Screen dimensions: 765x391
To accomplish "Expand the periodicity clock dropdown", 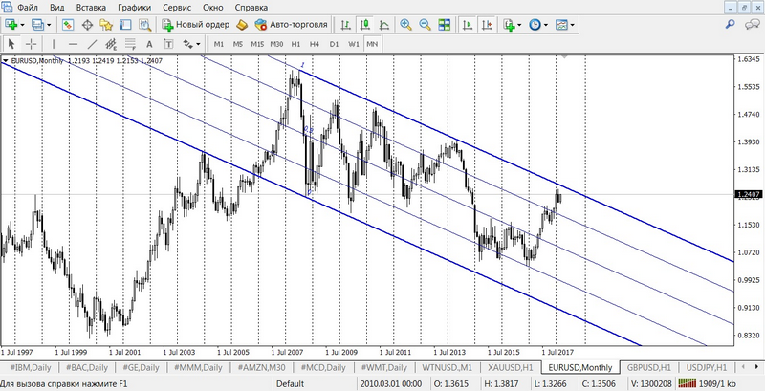I will click(547, 24).
